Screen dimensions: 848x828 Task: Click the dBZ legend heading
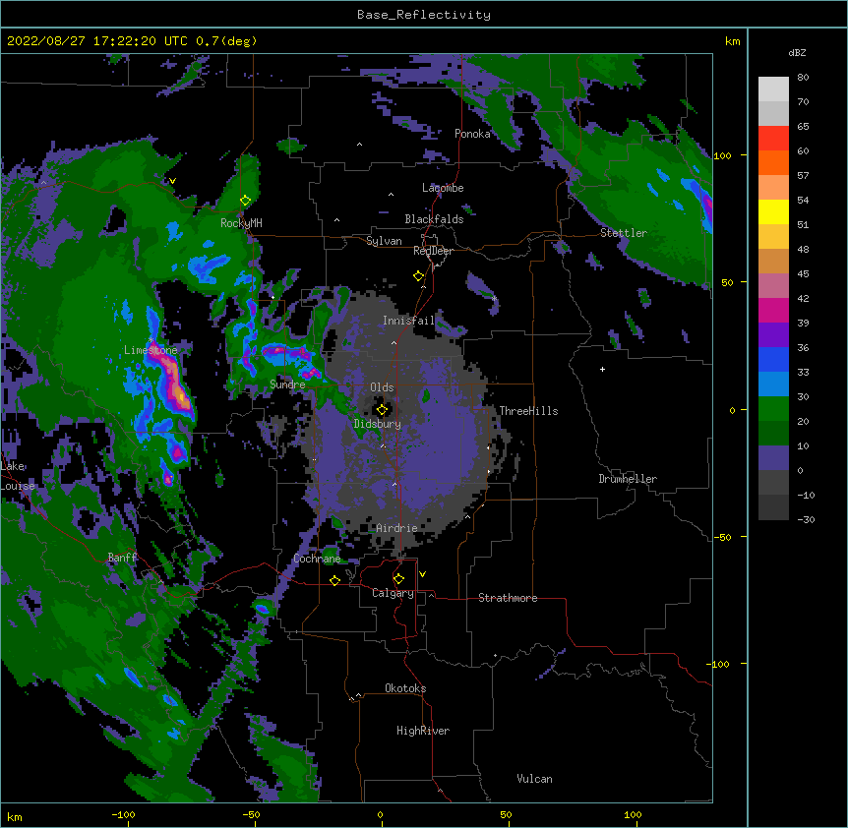click(797, 53)
